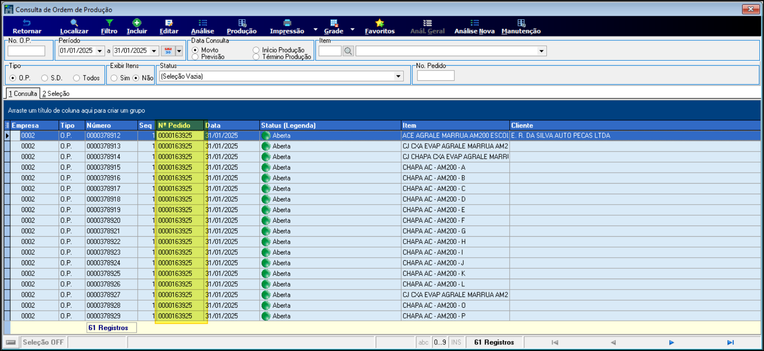Open the end date 31/01/2025 dropdown
Image resolution: width=764 pixels, height=351 pixels.
tap(154, 51)
